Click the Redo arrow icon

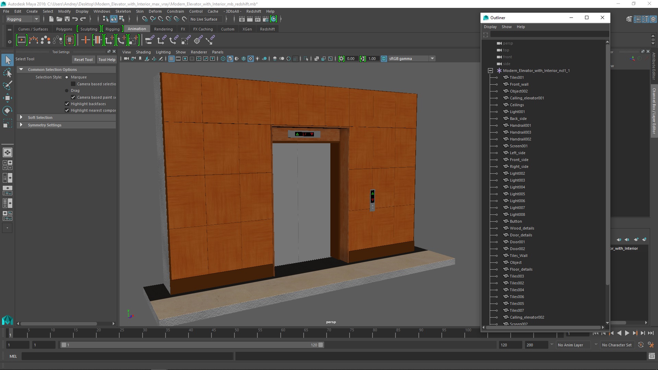click(x=83, y=19)
